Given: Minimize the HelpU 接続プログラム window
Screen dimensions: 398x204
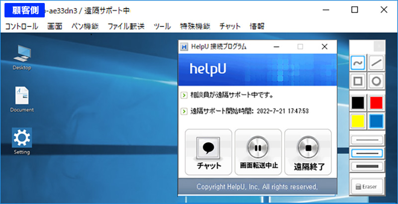Looking at the screenshot, I should coord(277,47).
